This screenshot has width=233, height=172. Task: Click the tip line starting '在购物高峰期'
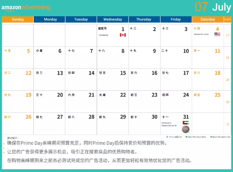(x=100, y=161)
